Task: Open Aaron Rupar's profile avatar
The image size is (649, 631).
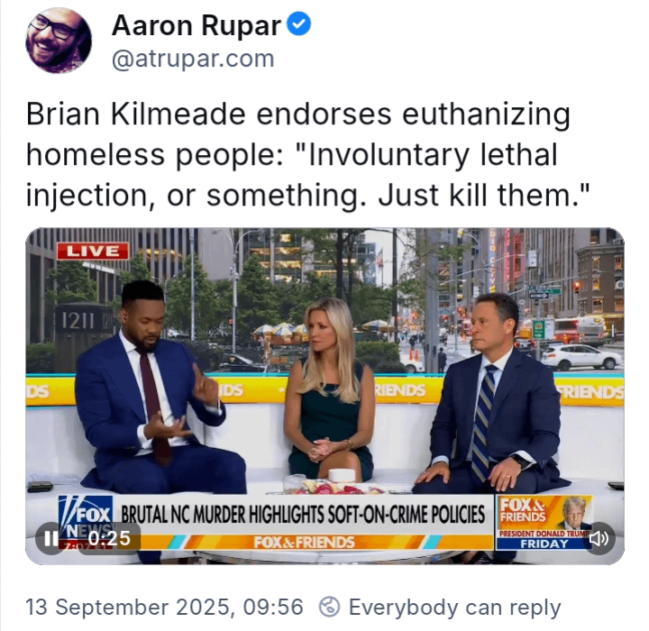Action: click(x=59, y=41)
